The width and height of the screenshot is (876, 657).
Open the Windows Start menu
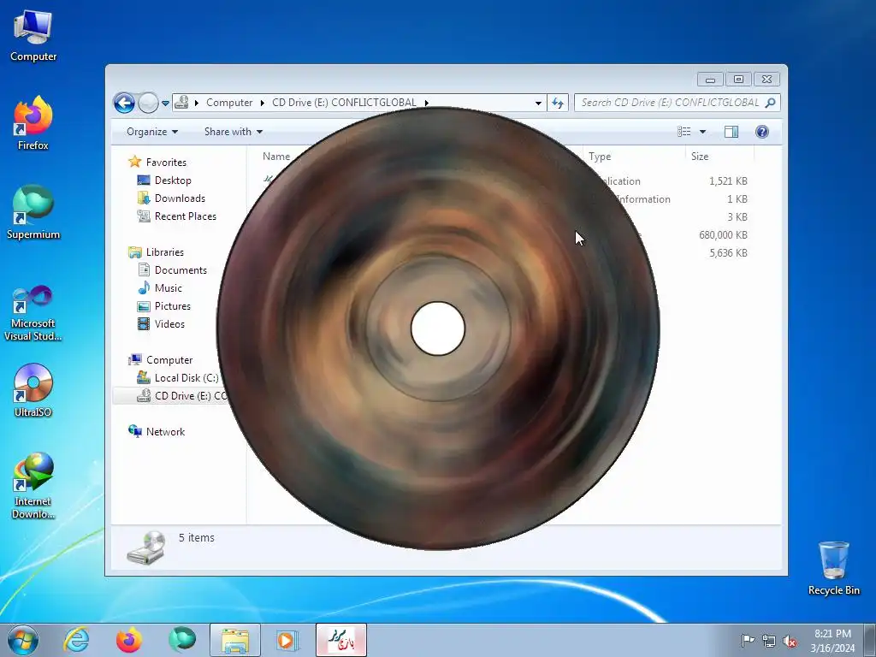tap(23, 640)
